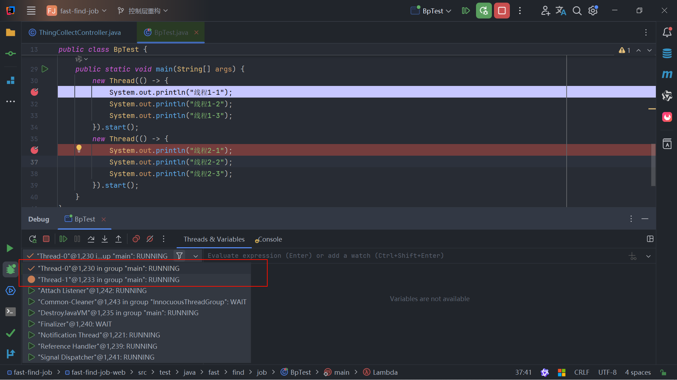This screenshot has width=677, height=380.
Task: Open the Structure tool window
Action: (x=11, y=80)
